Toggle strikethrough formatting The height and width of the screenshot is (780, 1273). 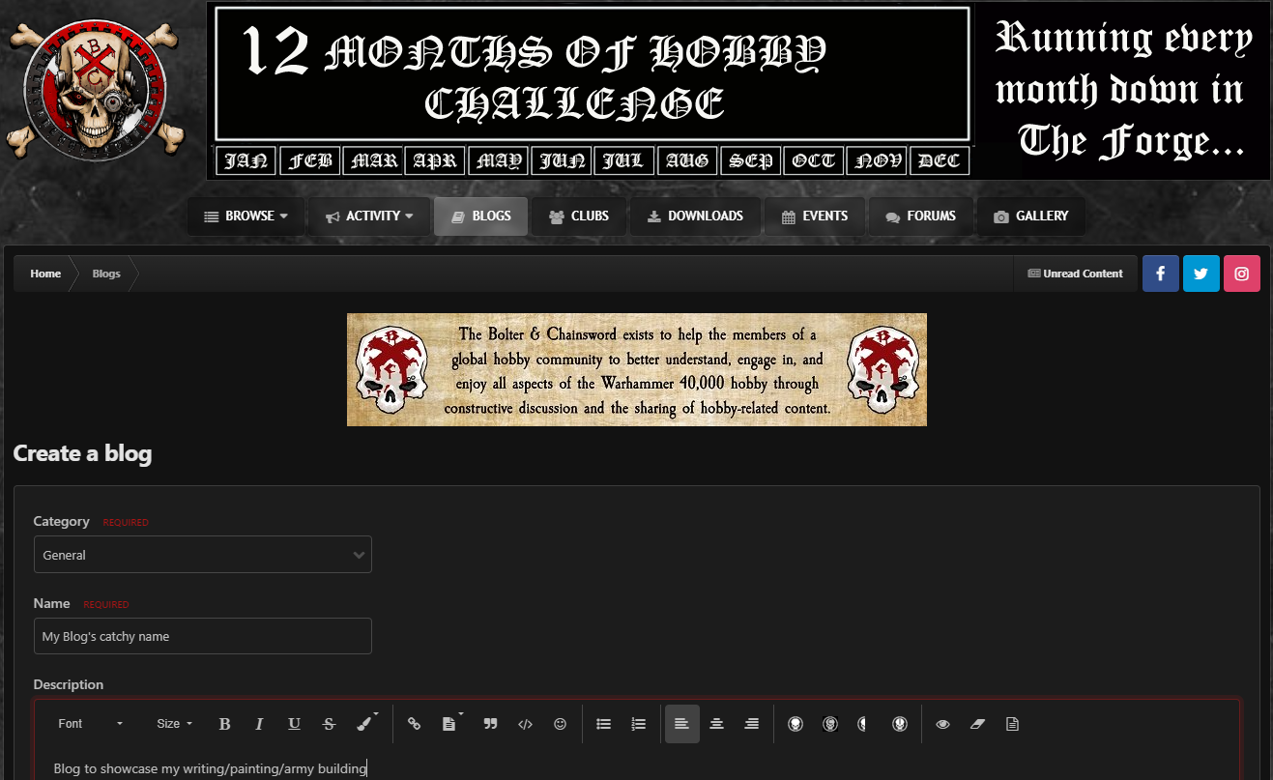(329, 724)
